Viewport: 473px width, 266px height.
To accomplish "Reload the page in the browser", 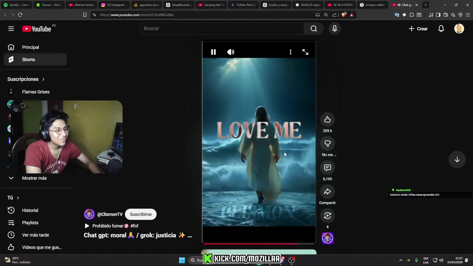I will pyautogui.click(x=20, y=15).
